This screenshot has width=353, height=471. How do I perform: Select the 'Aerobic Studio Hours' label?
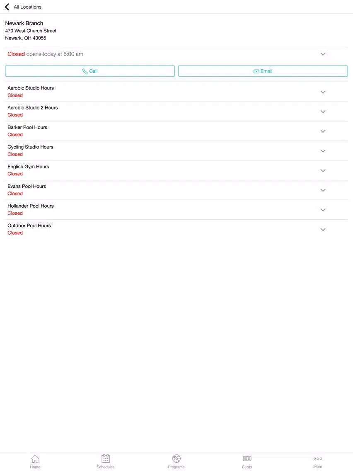pyautogui.click(x=31, y=88)
